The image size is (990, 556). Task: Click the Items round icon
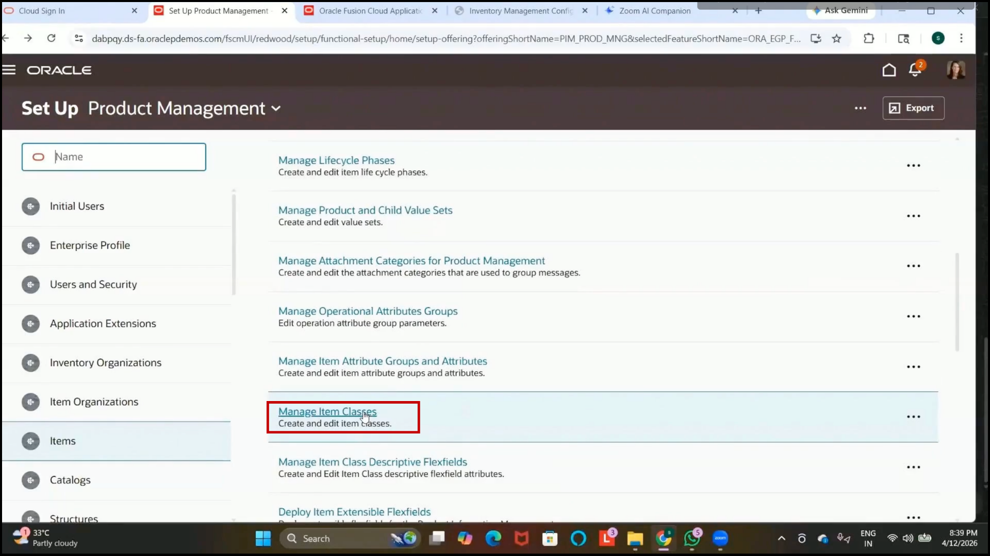31,441
